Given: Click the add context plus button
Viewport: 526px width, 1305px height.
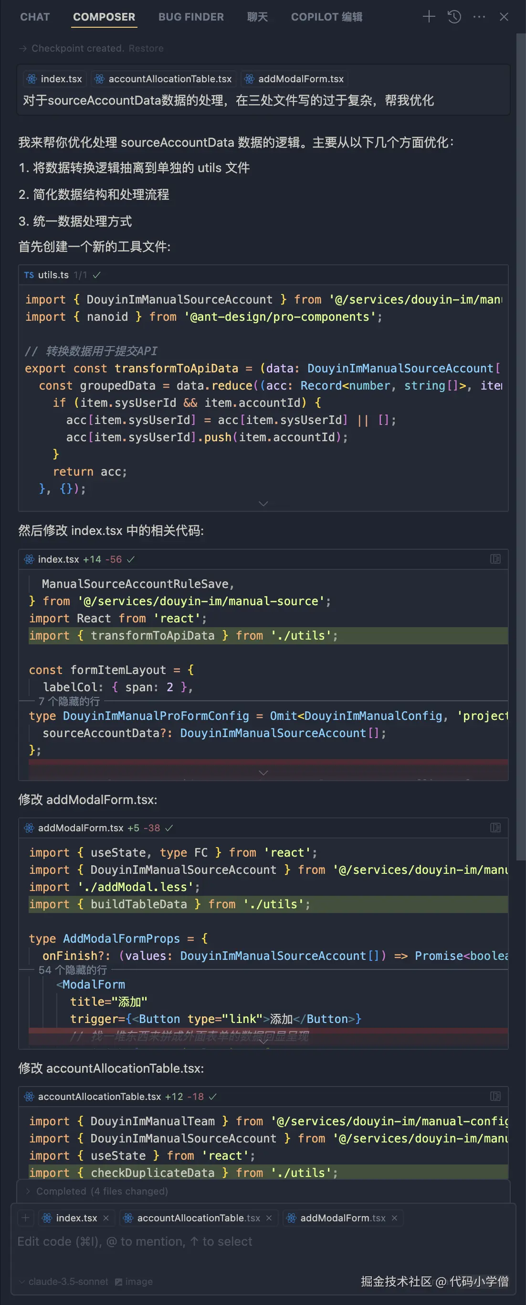Looking at the screenshot, I should pos(25,1218).
